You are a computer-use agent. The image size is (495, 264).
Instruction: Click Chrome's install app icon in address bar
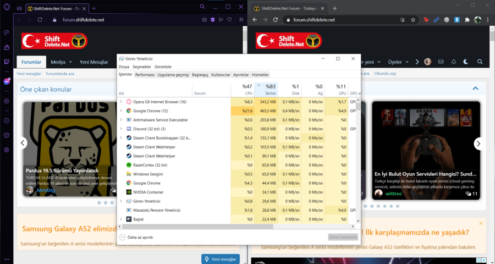click(403, 20)
